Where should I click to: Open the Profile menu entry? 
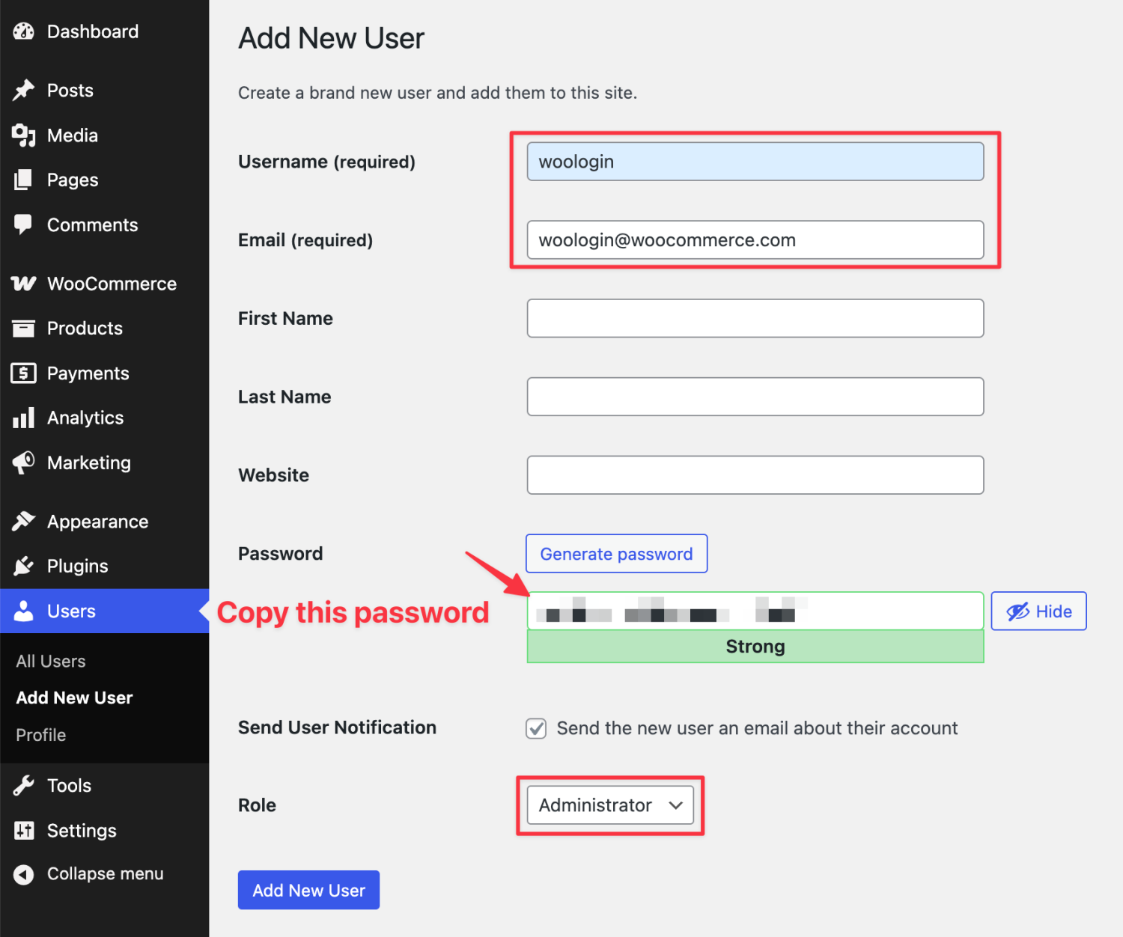click(x=40, y=735)
